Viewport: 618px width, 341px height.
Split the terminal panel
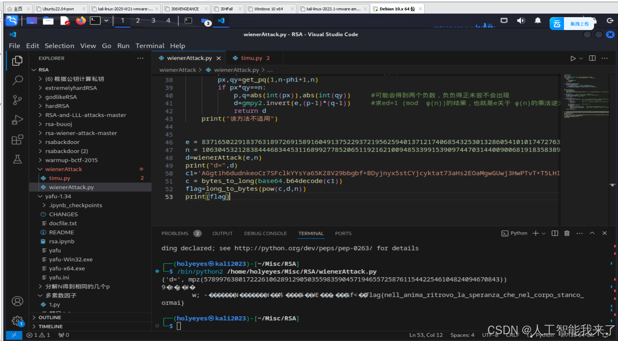(555, 233)
